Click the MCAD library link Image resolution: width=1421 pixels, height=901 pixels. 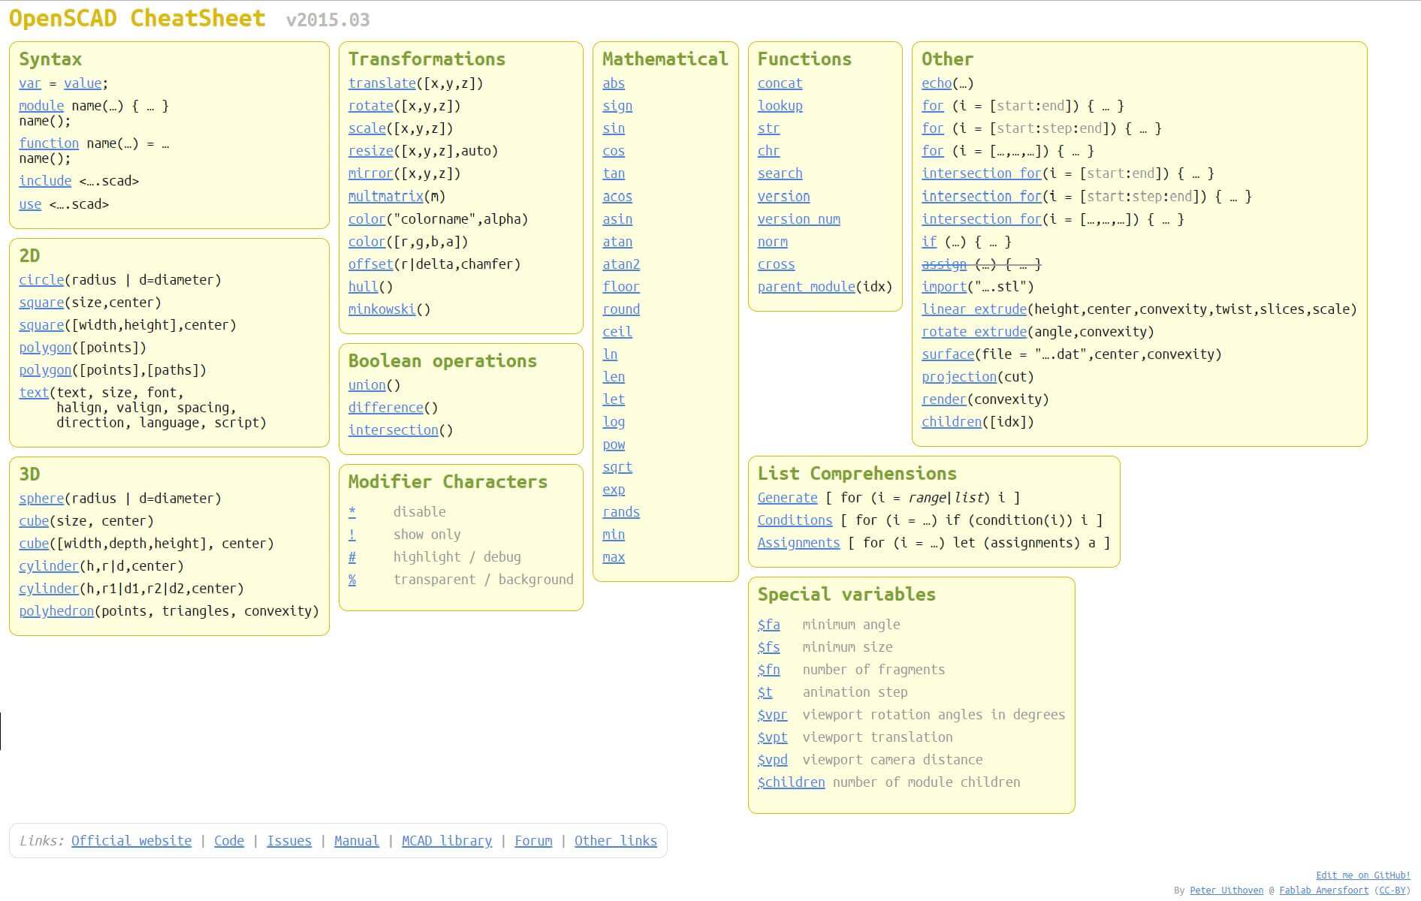(x=447, y=841)
